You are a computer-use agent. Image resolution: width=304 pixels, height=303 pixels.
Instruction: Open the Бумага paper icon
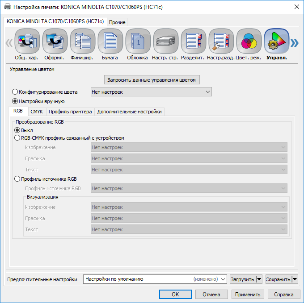point(110,41)
